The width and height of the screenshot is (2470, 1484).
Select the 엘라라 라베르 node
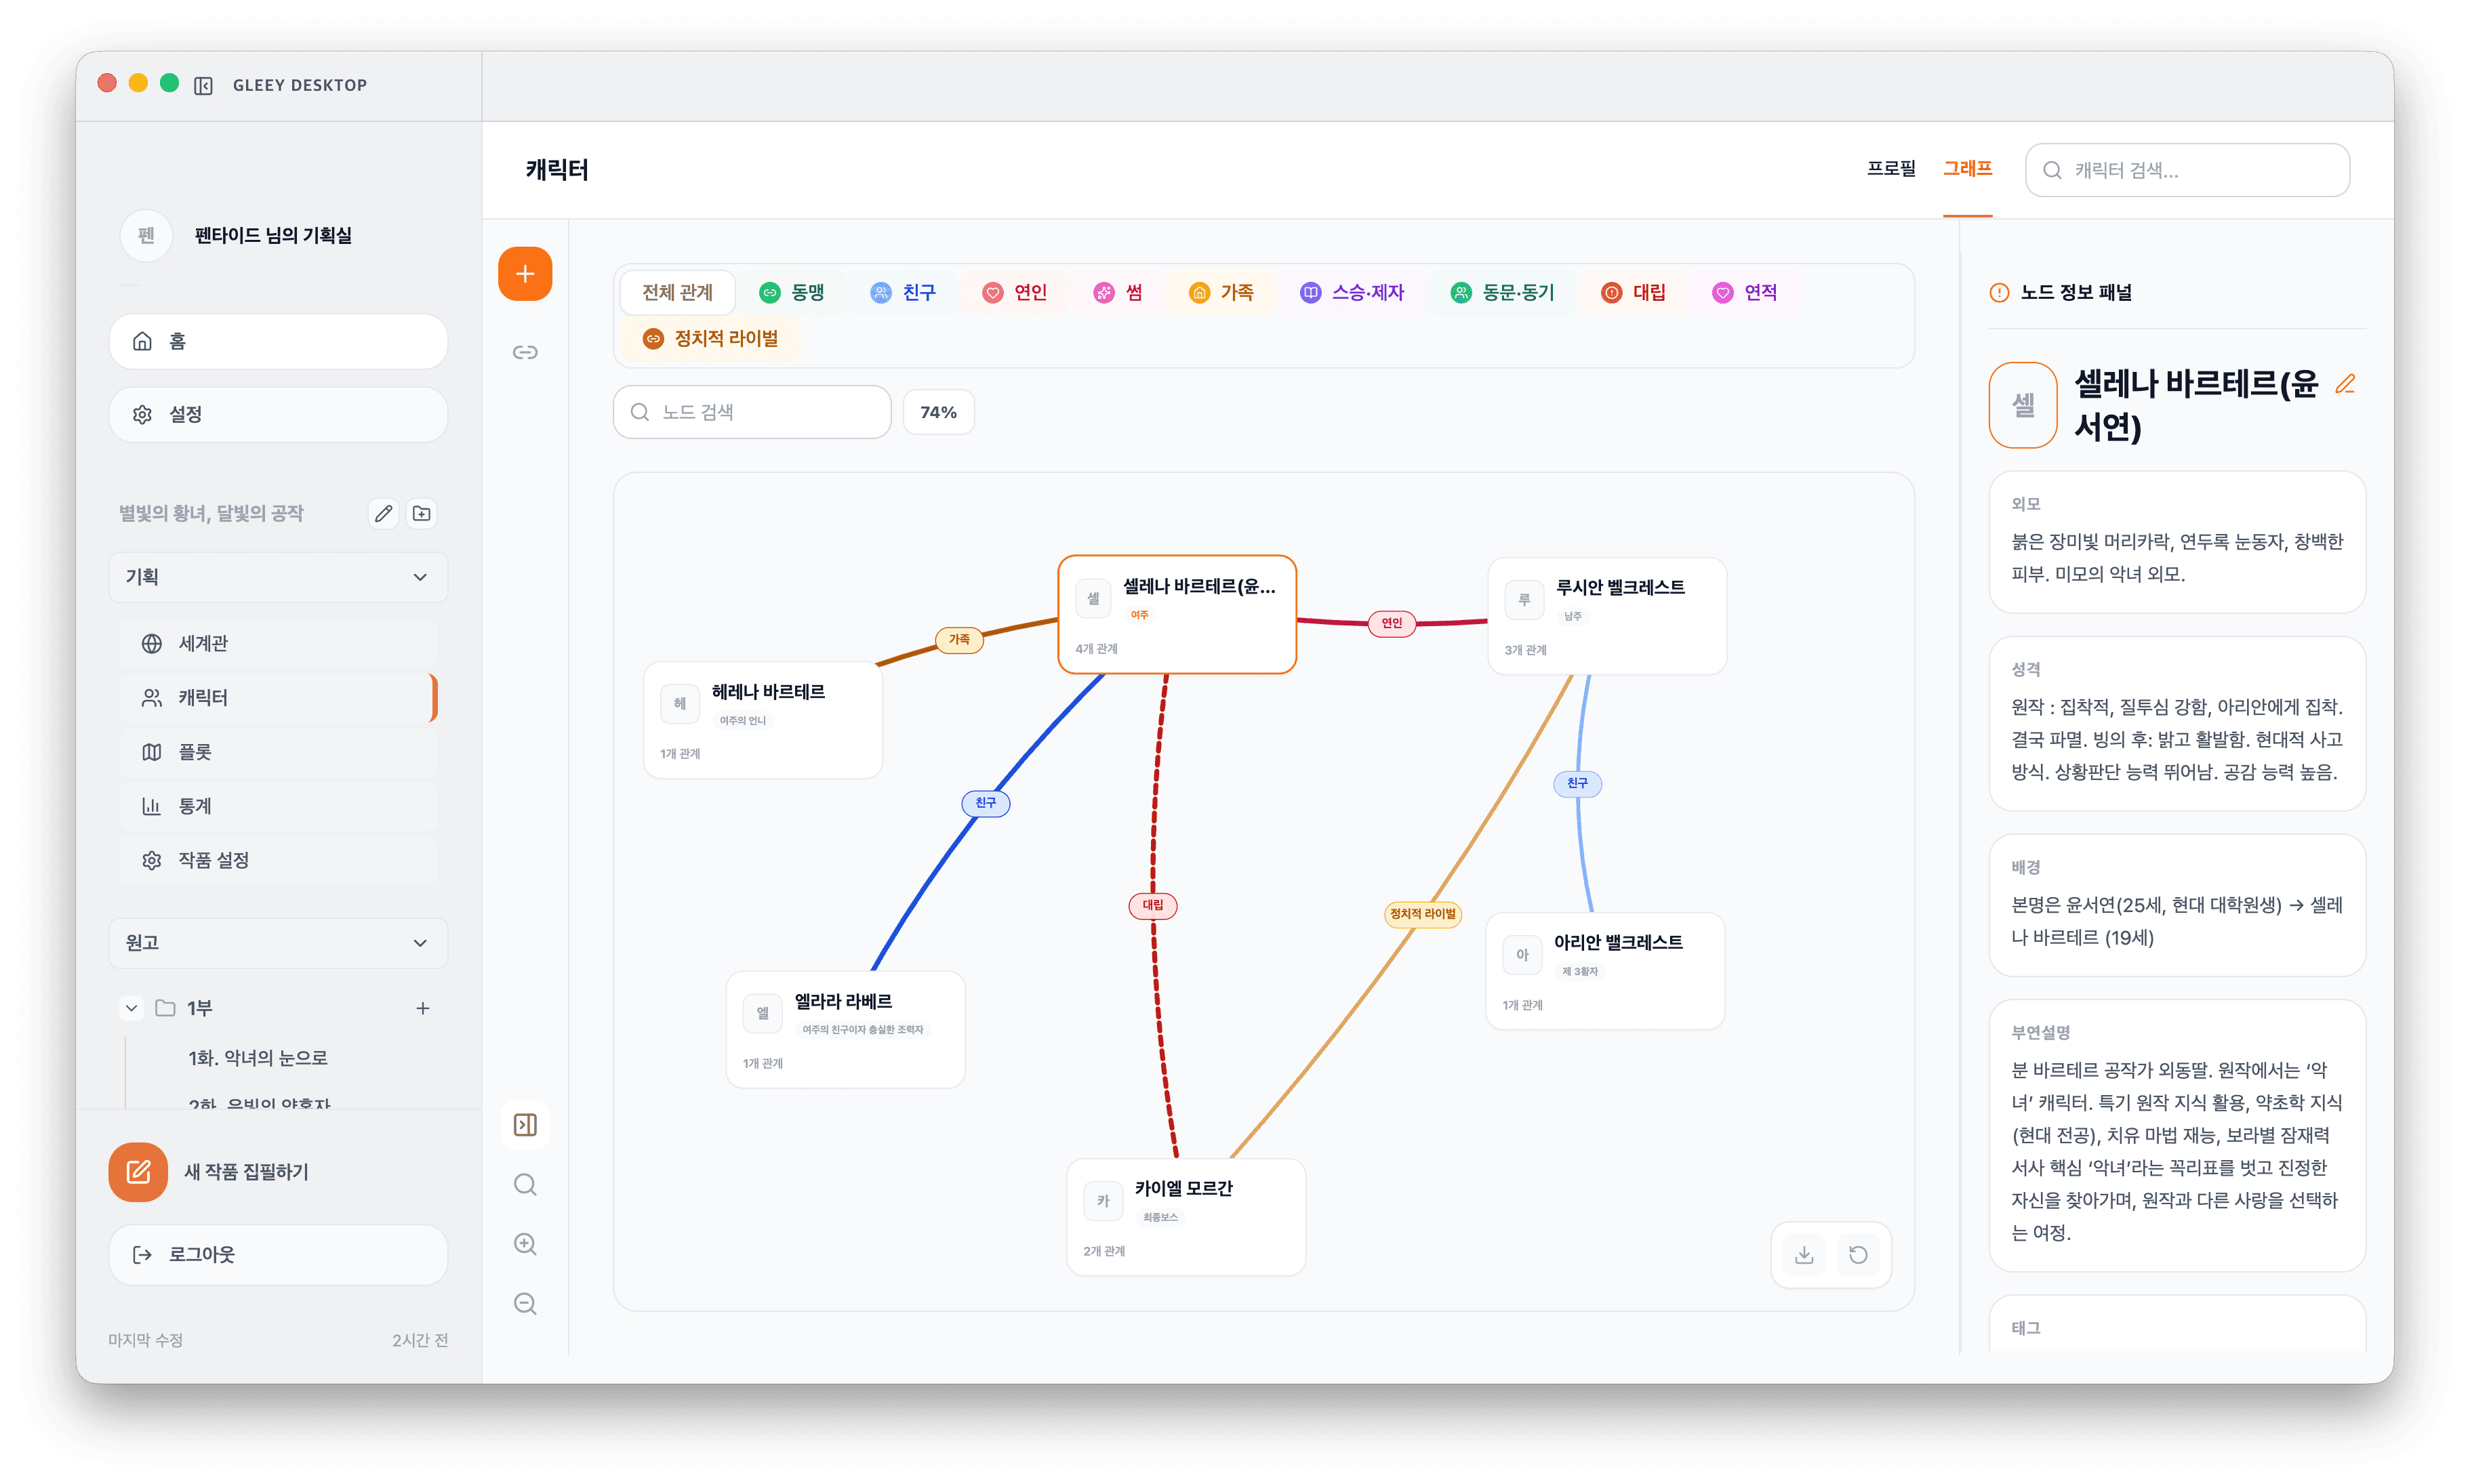[x=845, y=1029]
